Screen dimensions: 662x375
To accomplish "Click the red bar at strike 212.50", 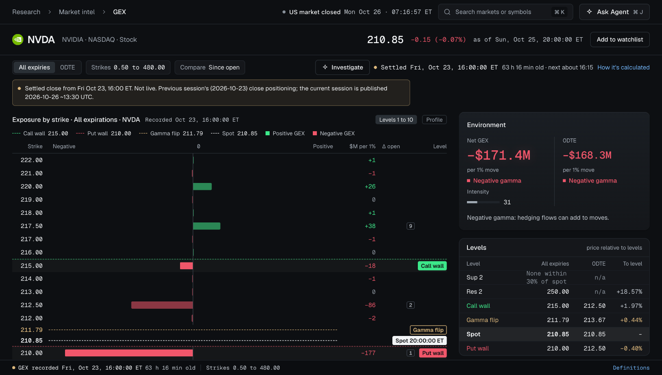I will (162, 305).
